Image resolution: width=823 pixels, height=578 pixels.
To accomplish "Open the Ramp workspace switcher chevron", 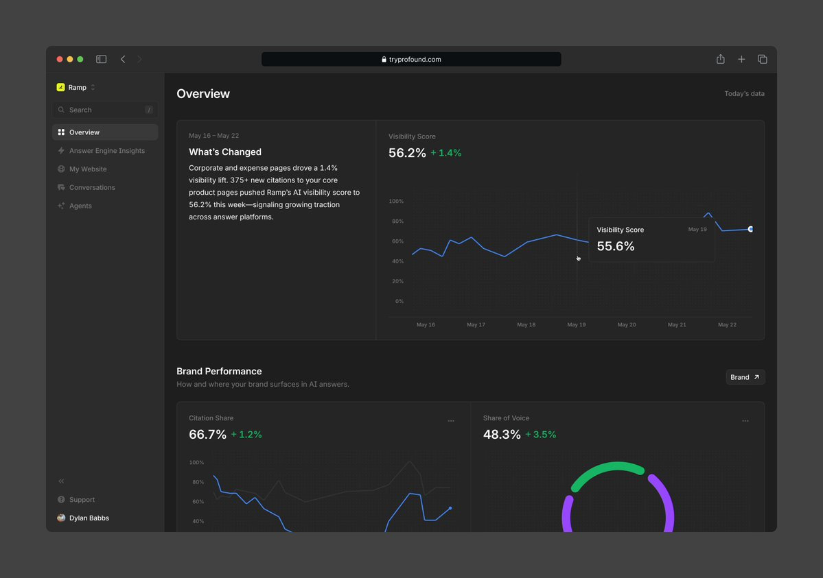I will (93, 87).
